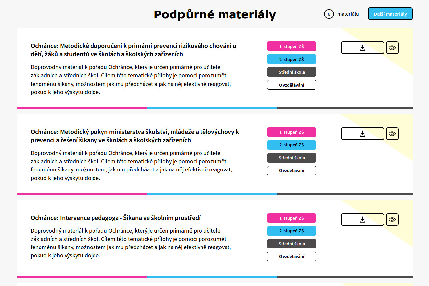Select Střední škola tag in third card
Image resolution: width=429 pixels, height=286 pixels.
(x=292, y=244)
